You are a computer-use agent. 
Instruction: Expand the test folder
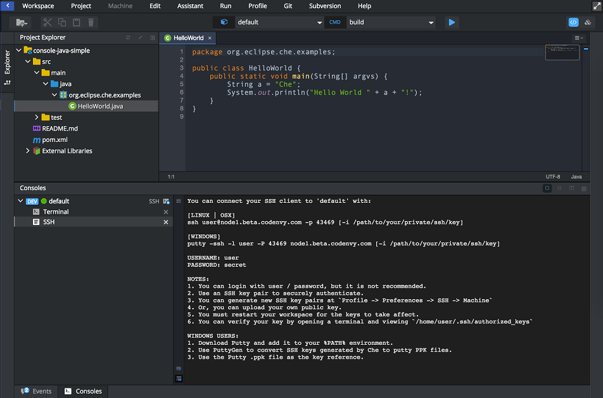pos(37,117)
